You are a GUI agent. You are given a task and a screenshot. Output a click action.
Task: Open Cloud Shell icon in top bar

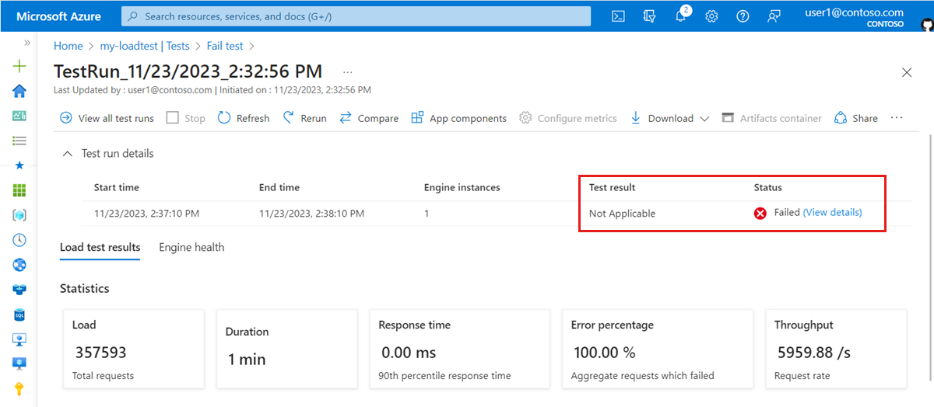click(618, 16)
